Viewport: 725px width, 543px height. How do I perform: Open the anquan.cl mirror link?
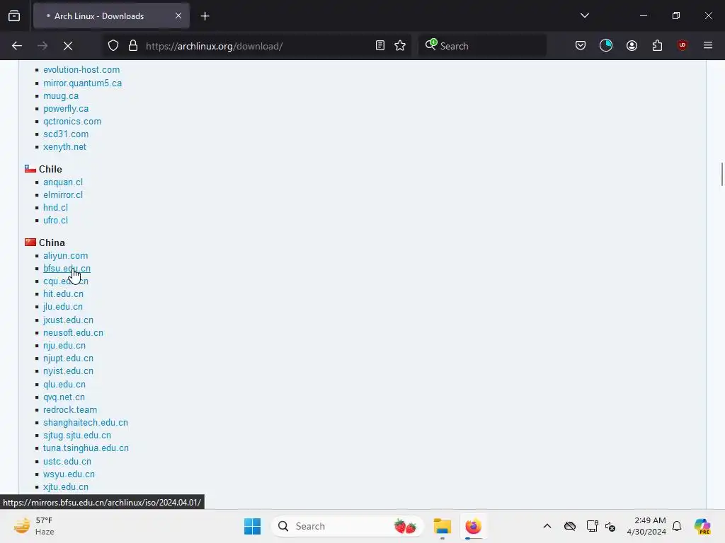(x=63, y=182)
